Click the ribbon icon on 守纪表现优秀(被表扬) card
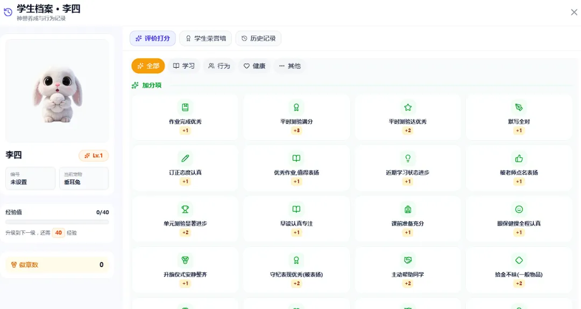Image resolution: width=581 pixels, height=309 pixels. pyautogui.click(x=296, y=261)
